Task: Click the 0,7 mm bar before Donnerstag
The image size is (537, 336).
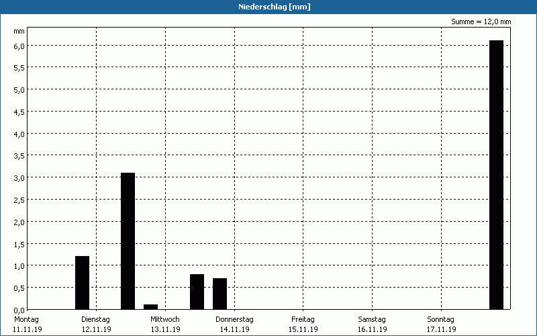Action: point(219,294)
